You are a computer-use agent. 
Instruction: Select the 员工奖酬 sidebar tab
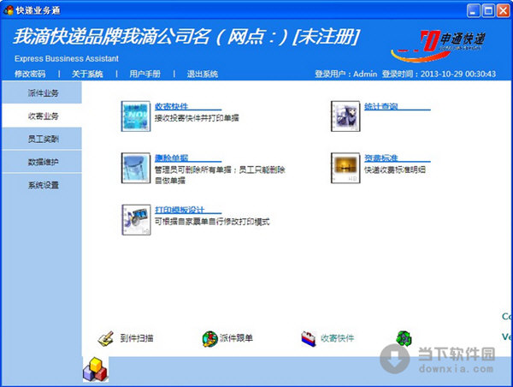[42, 139]
